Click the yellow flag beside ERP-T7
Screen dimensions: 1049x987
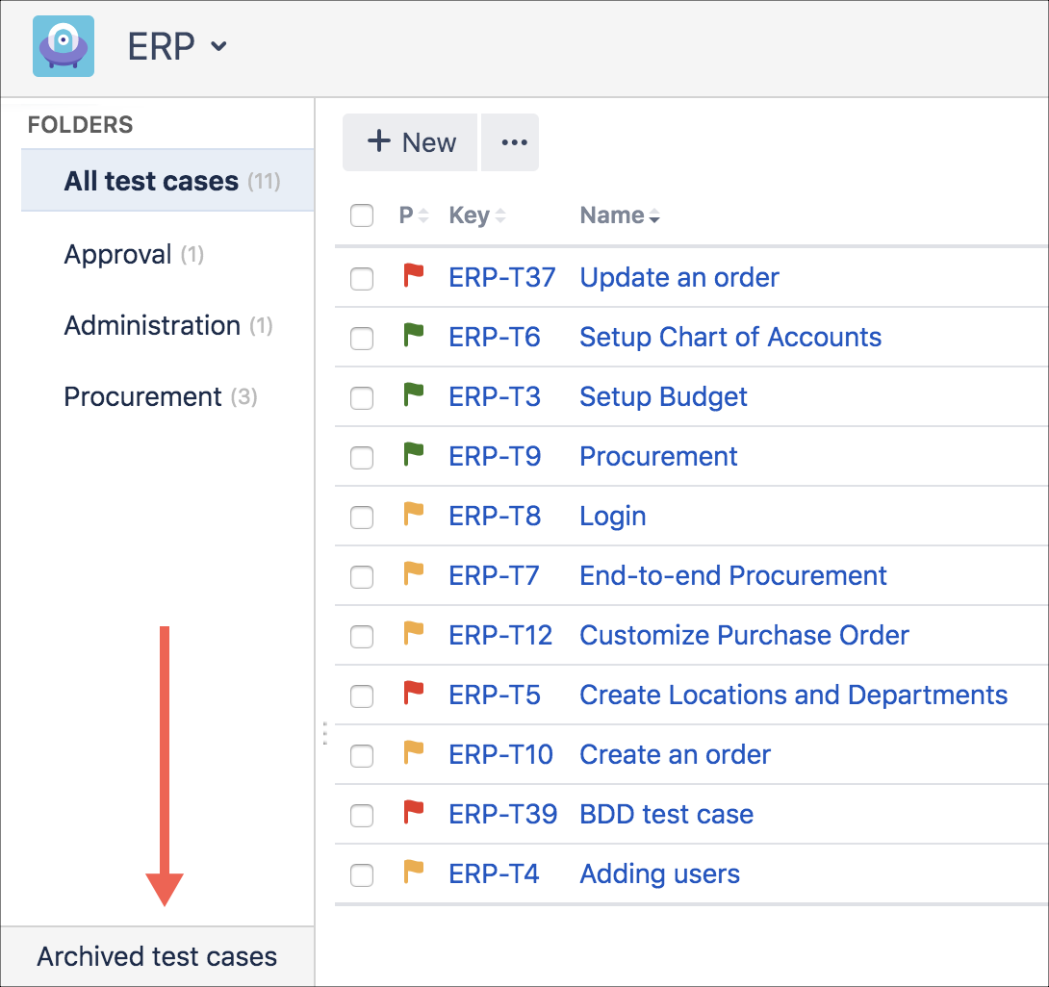pos(413,575)
